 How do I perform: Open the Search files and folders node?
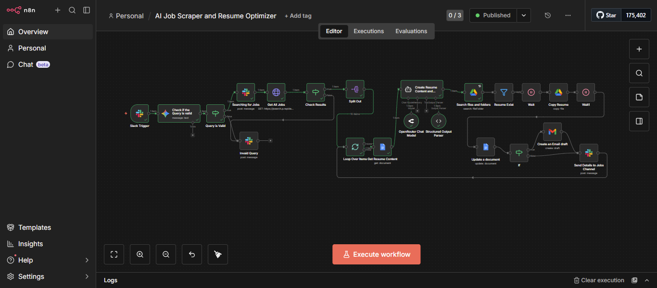coord(473,92)
